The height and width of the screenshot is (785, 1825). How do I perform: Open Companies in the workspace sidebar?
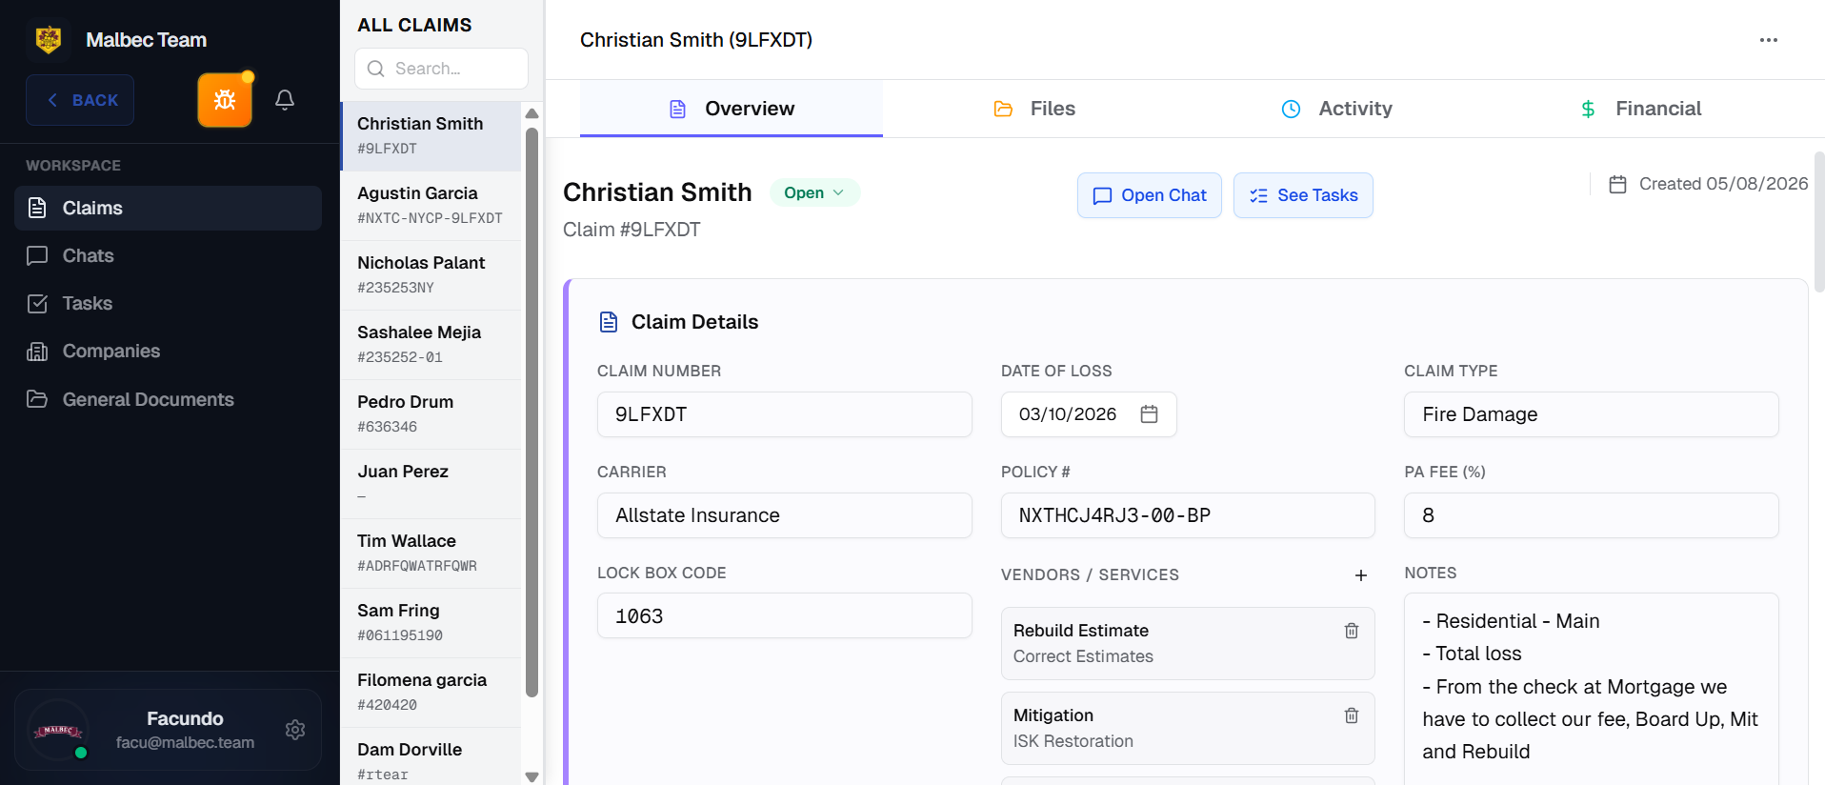tap(168, 352)
